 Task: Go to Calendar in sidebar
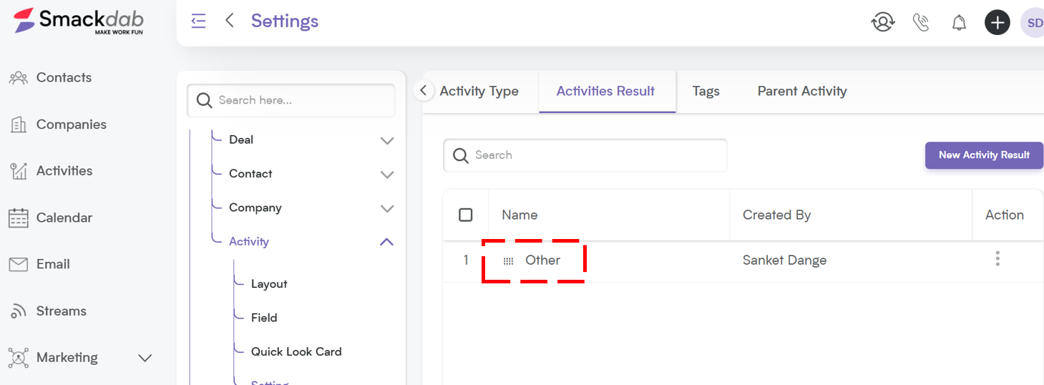point(64,218)
